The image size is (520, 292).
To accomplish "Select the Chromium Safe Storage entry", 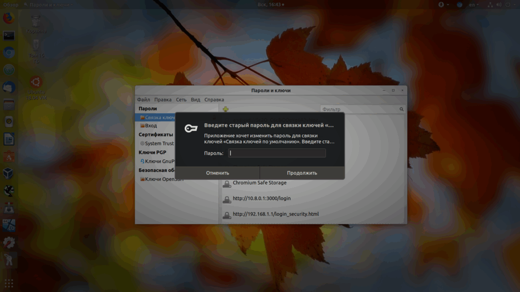I will (x=259, y=182).
